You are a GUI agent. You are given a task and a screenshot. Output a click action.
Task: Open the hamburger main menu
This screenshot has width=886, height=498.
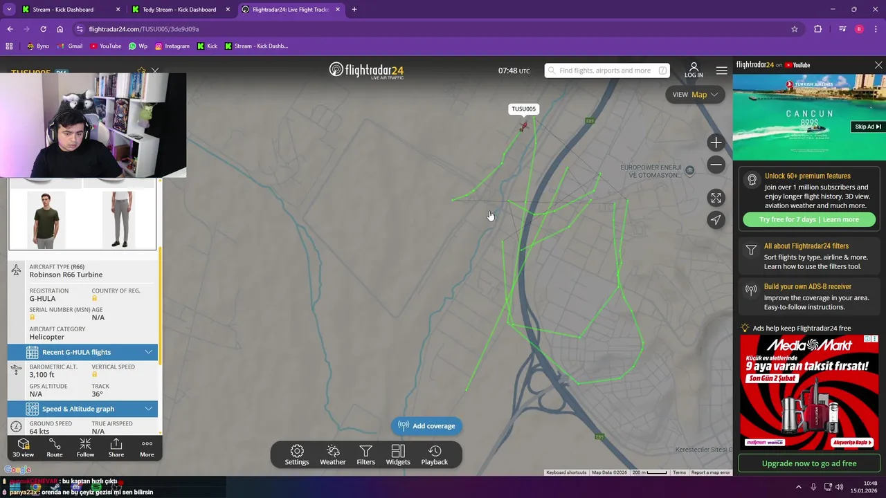(721, 71)
